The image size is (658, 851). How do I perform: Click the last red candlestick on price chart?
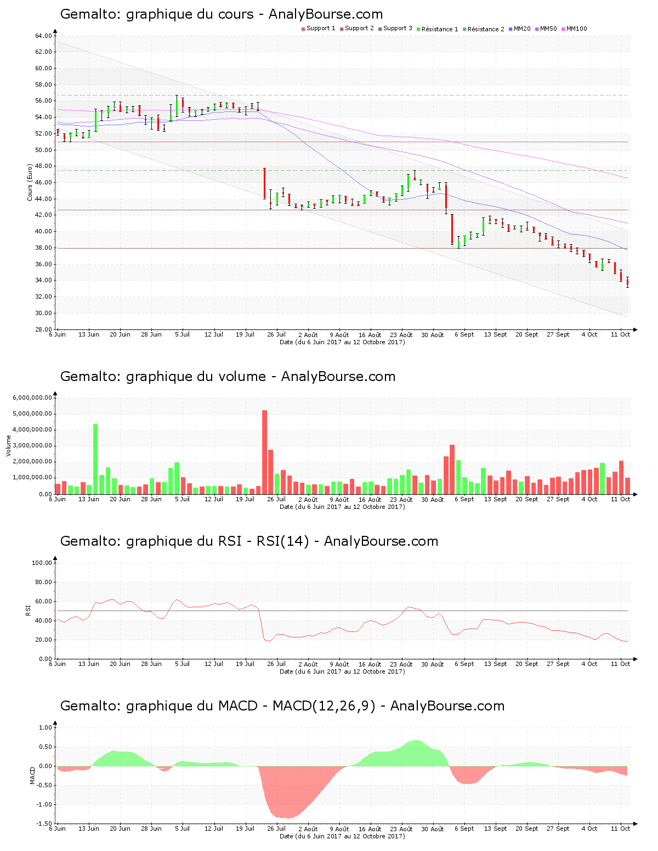tap(627, 282)
